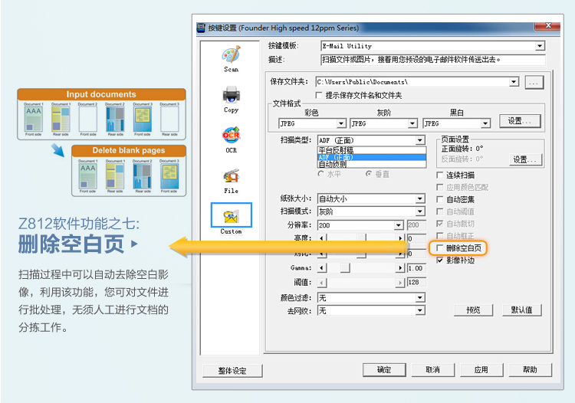Click the 确定 button
Image resolution: width=575 pixels, height=403 pixels.
tap(384, 370)
